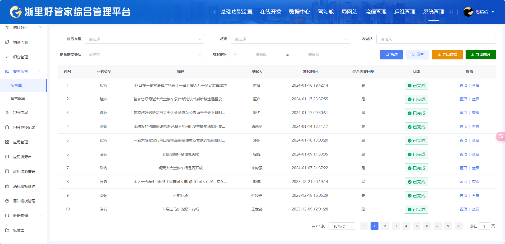This screenshot has width=505, height=244.
Task: Click the 标准库 folder icon
Action: [7, 230]
